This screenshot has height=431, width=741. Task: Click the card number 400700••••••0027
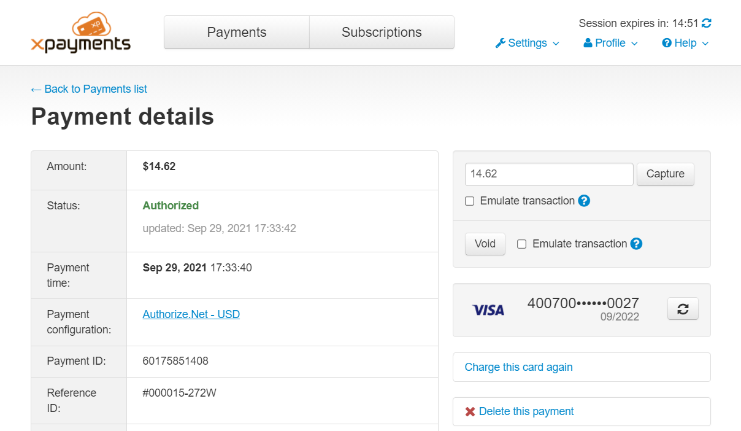tap(583, 303)
